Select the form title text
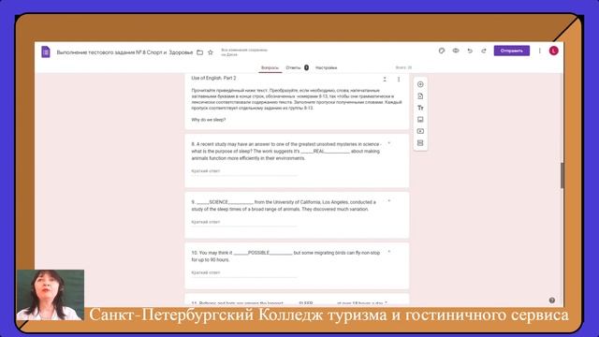This screenshot has height=337, width=599. pyautogui.click(x=124, y=52)
